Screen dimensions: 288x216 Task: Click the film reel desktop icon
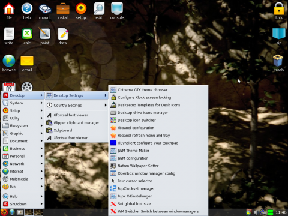click(x=27, y=86)
